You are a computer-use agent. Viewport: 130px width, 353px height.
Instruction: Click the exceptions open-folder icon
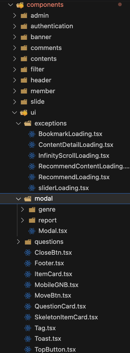click(x=28, y=123)
